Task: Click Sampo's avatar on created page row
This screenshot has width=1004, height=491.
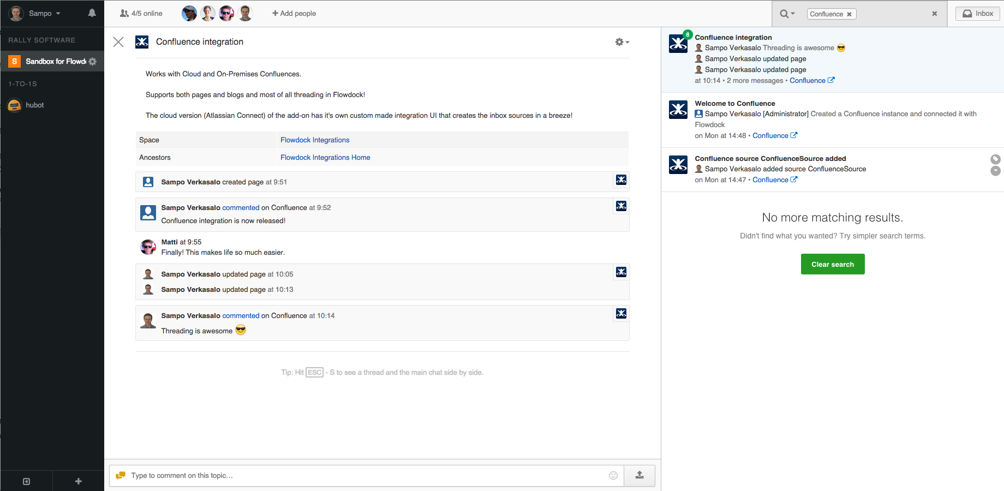Action: (x=148, y=182)
